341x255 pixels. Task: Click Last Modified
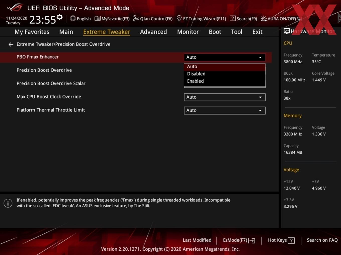pyautogui.click(x=197, y=240)
